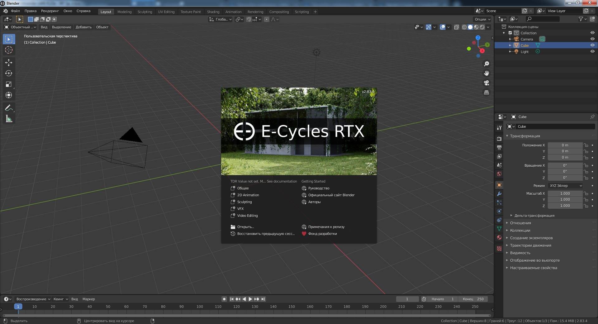Open the Global orientation dropdown
This screenshot has height=324, width=598.
[220, 19]
